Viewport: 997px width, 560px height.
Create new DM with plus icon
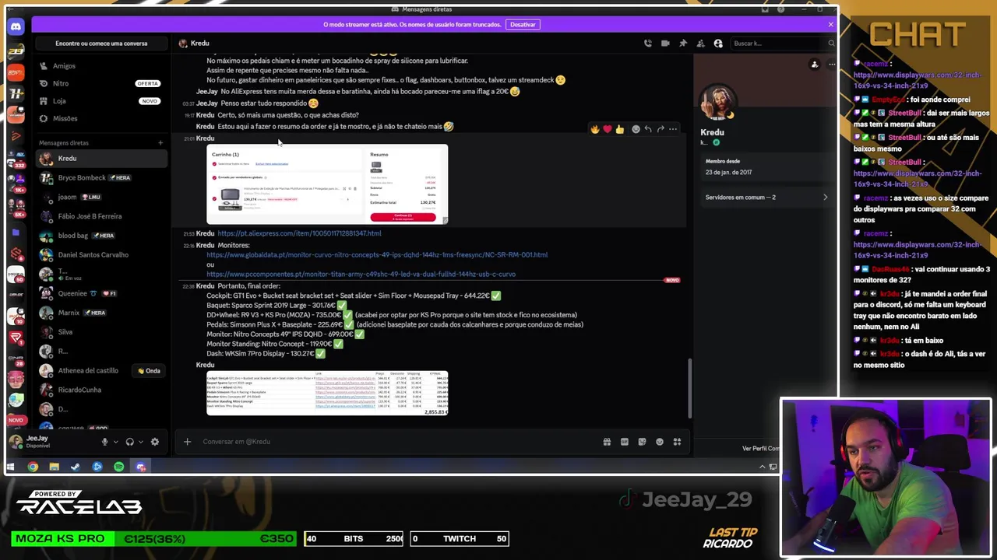pyautogui.click(x=160, y=142)
